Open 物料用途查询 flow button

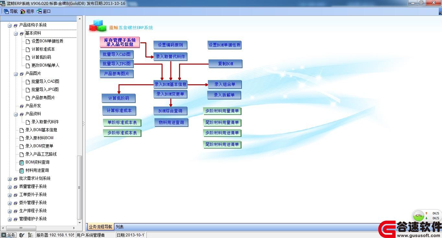pos(171,122)
